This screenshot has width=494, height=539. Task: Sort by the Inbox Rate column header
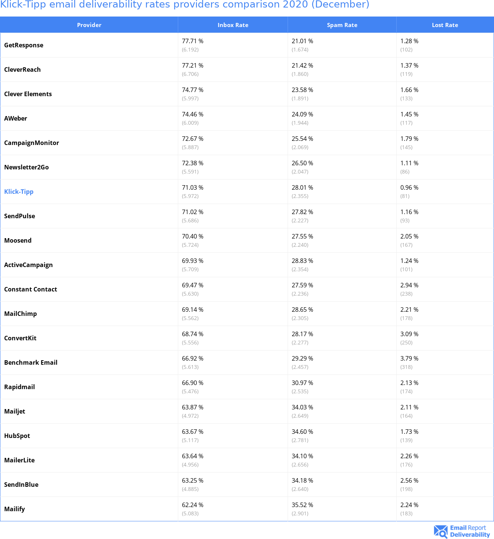(233, 25)
